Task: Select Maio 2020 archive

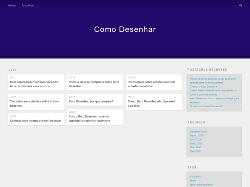Action: click(195, 147)
